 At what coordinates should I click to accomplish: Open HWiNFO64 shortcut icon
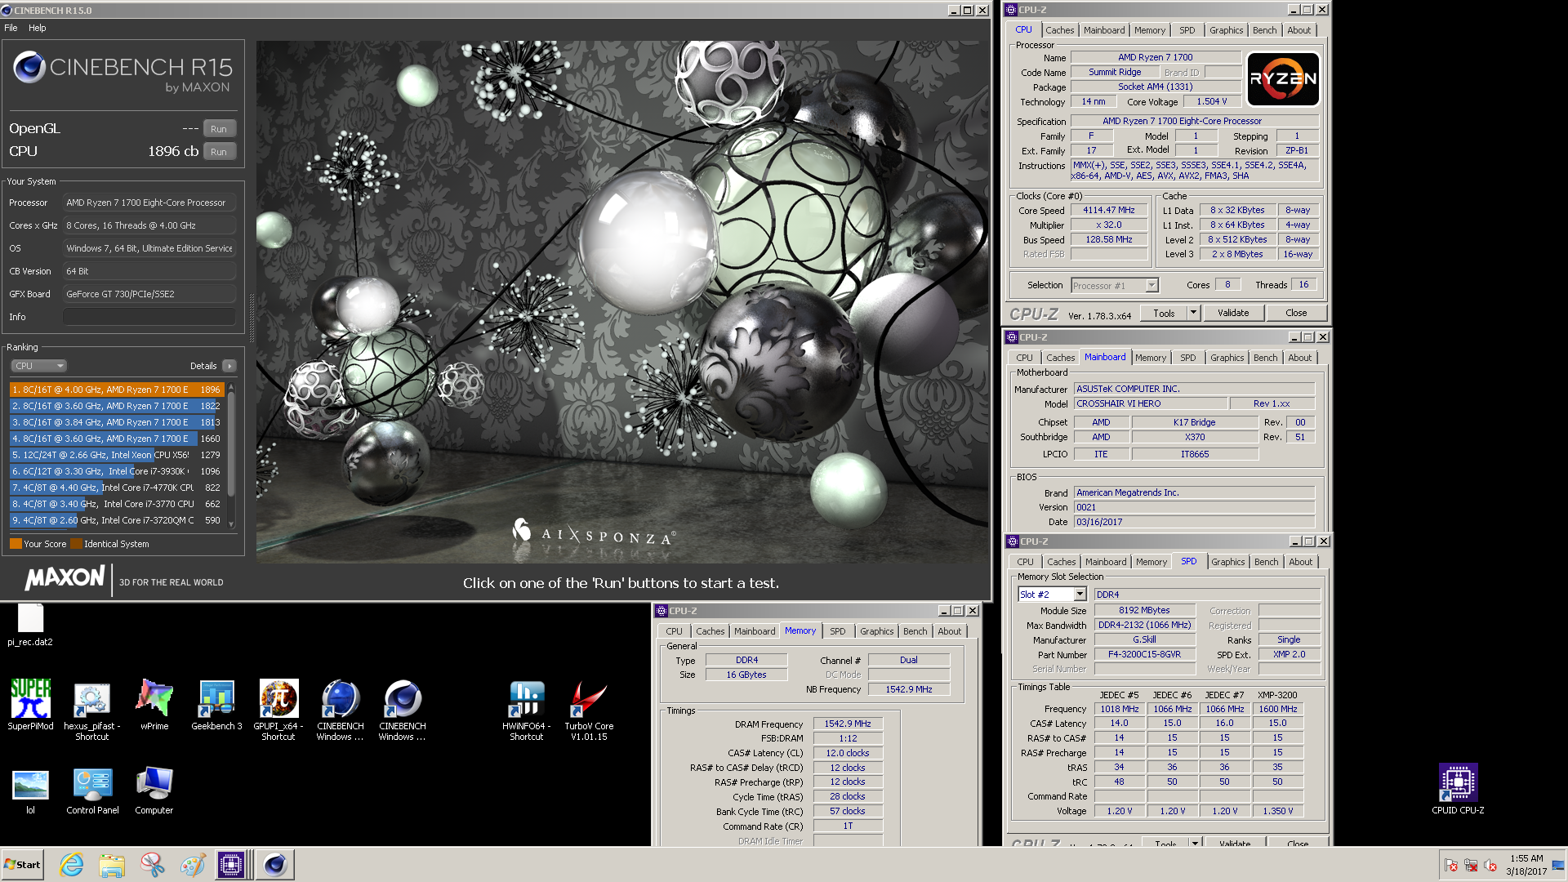[x=527, y=709]
